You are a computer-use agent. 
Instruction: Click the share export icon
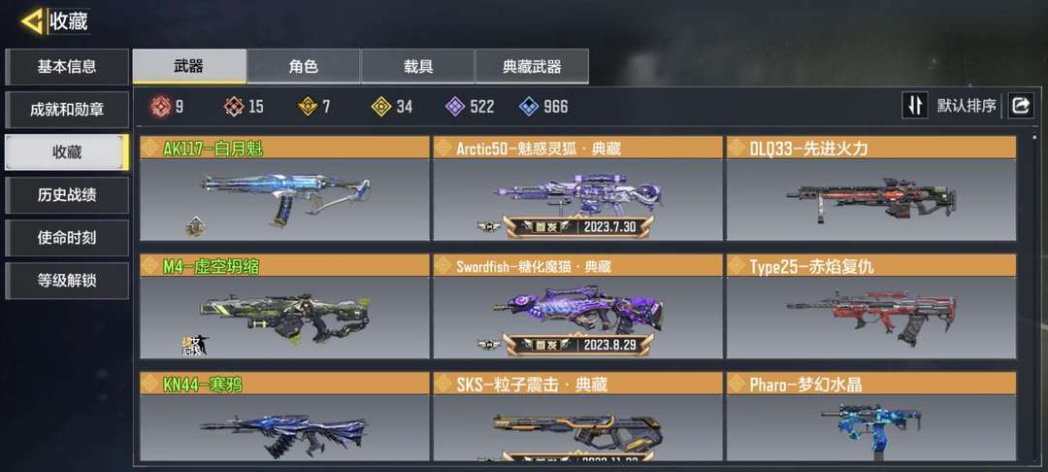(1021, 106)
